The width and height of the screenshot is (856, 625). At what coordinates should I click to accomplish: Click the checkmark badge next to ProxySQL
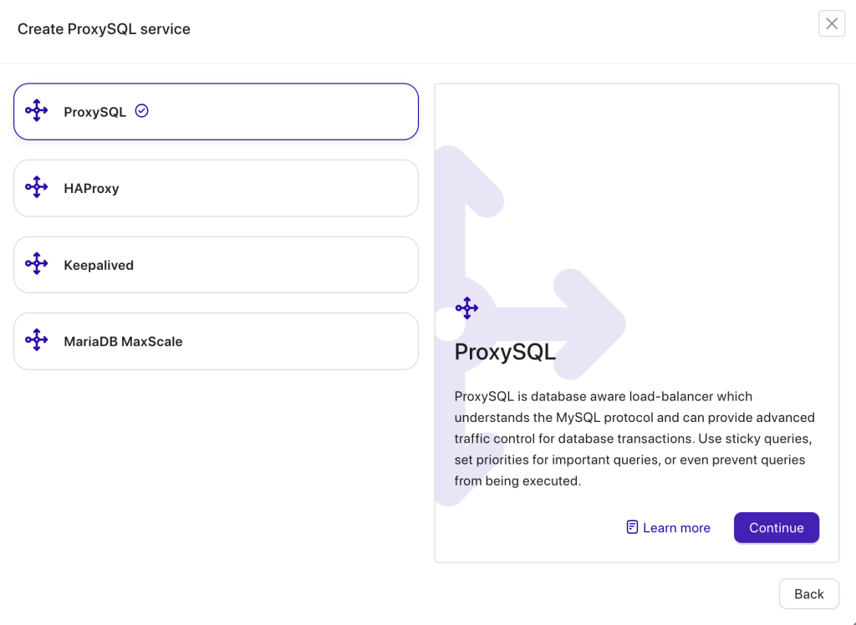142,109
